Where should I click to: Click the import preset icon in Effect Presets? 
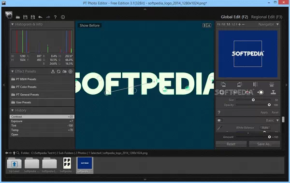pyautogui.click(x=53, y=71)
